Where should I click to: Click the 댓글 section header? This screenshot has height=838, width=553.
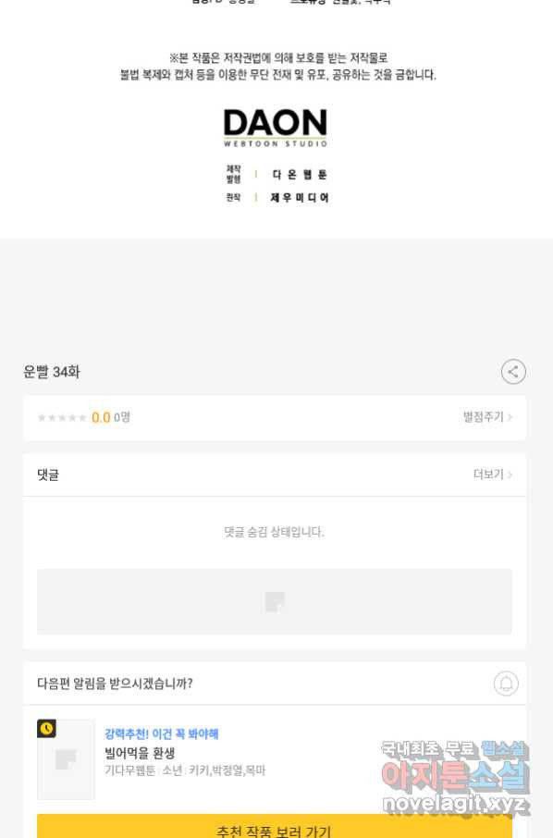coord(48,474)
